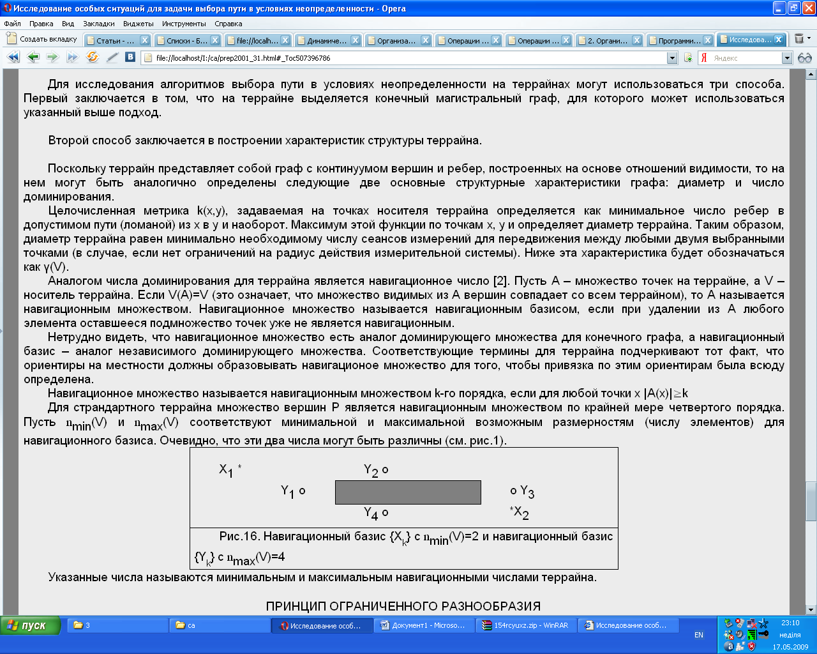Reload the current page

93,57
